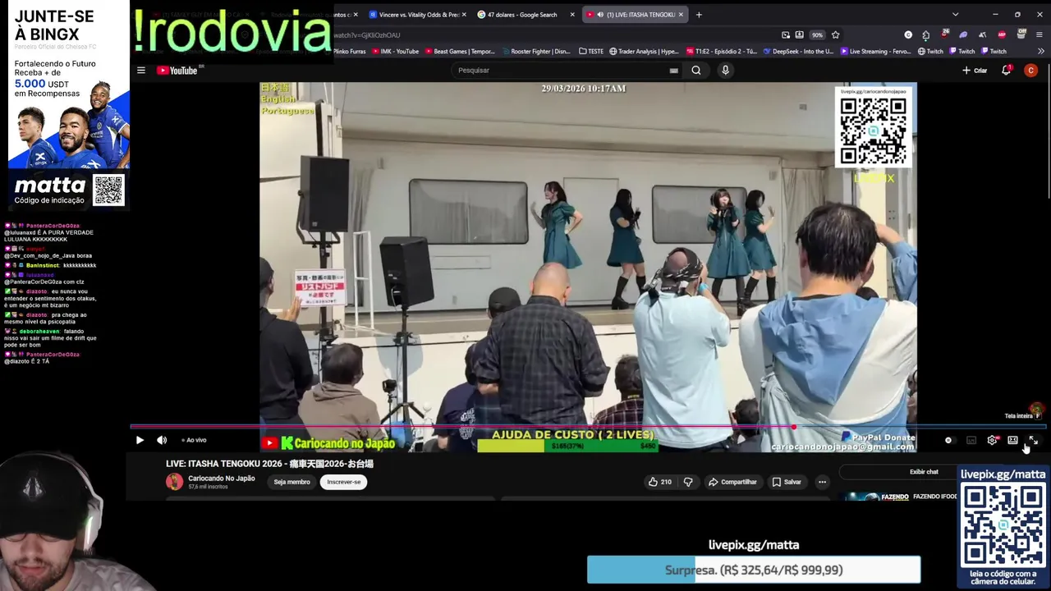Image resolution: width=1051 pixels, height=591 pixels.
Task: Expand the tab search chevron
Action: [x=955, y=15]
